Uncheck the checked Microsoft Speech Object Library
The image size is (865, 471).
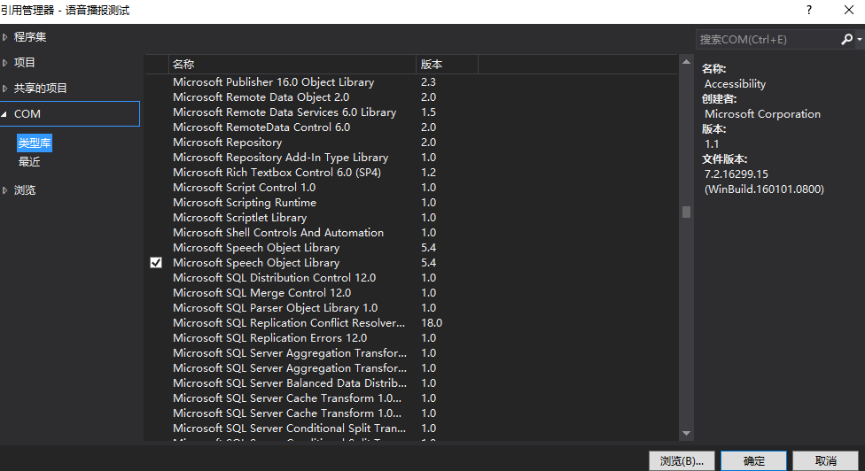[156, 263]
